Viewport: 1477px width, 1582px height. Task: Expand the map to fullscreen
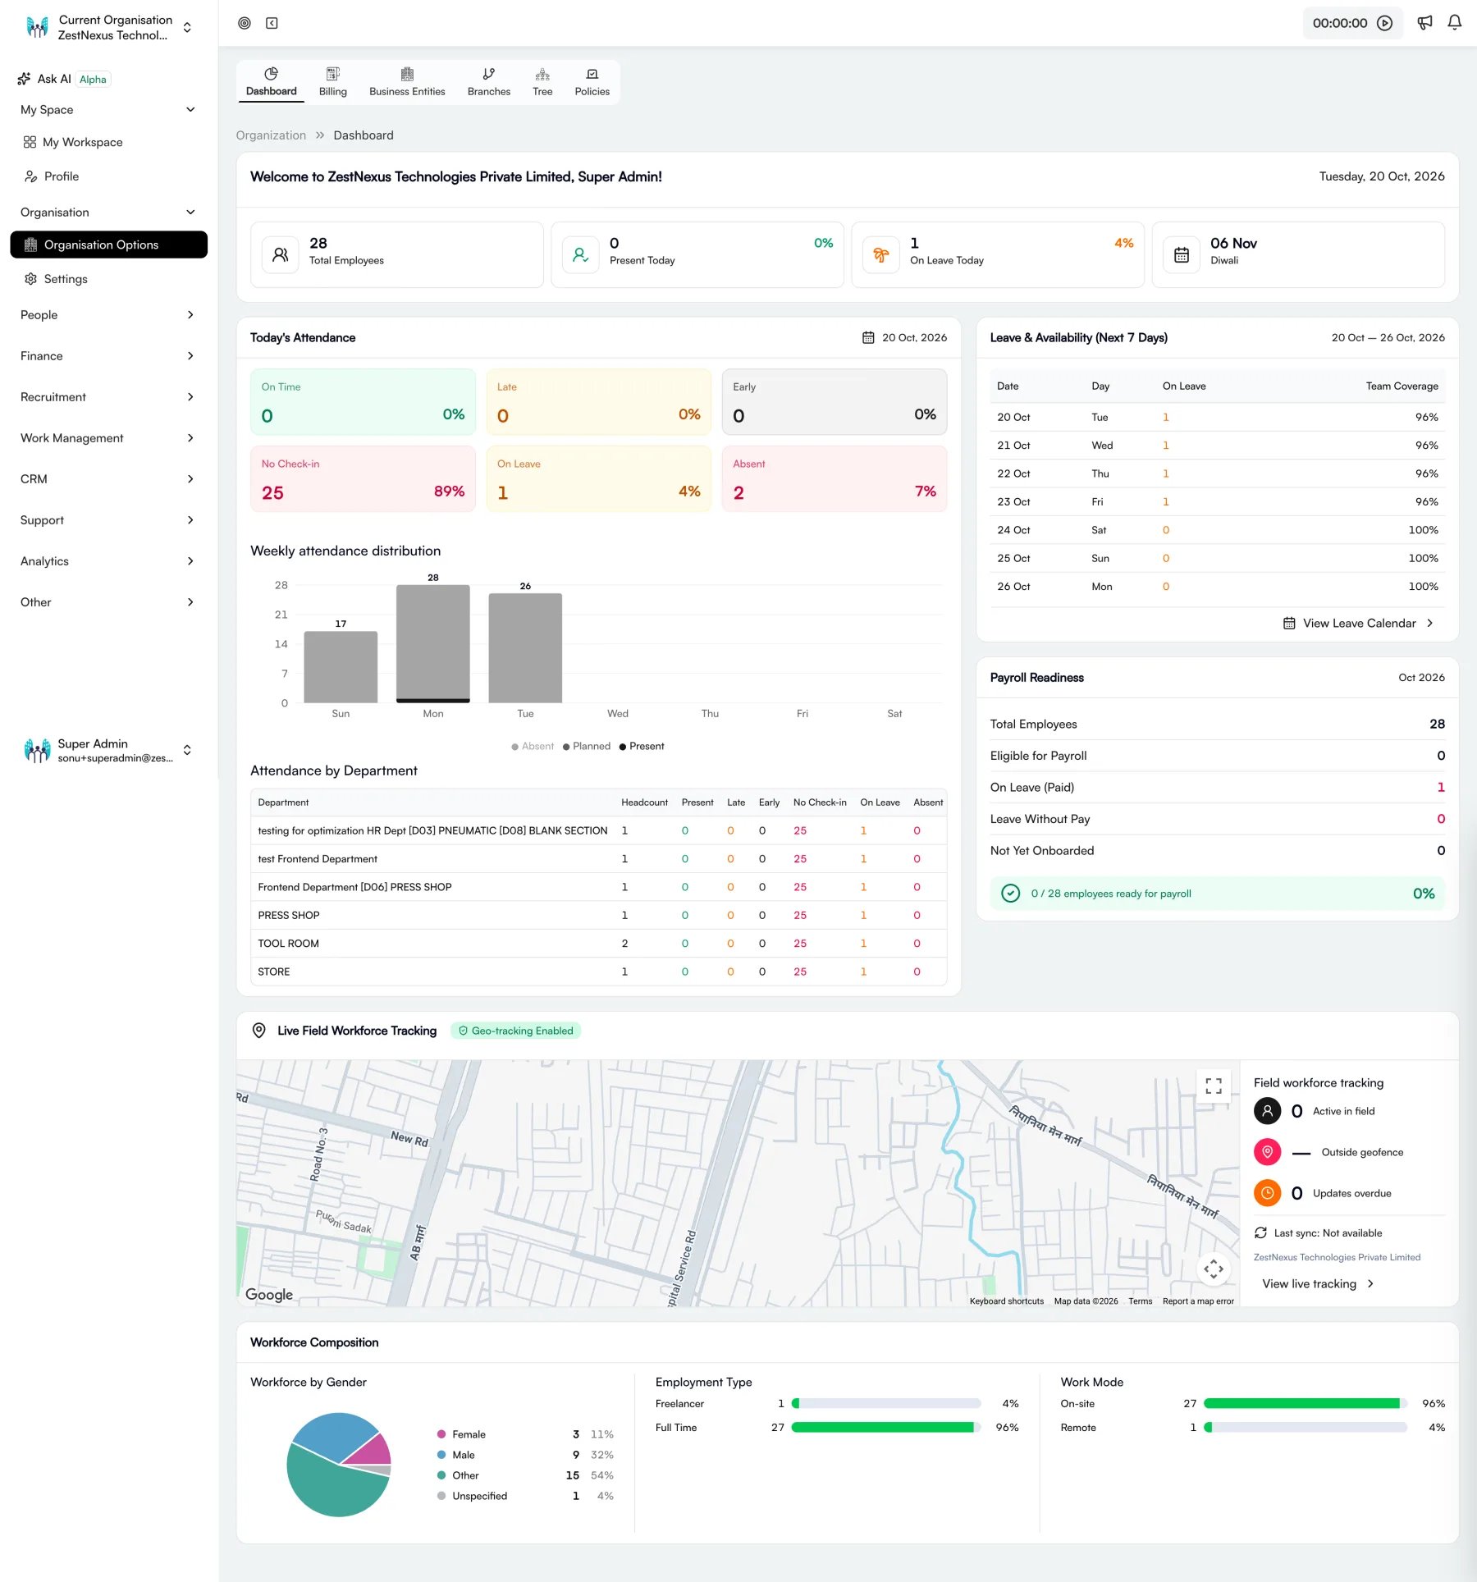coord(1214,1086)
